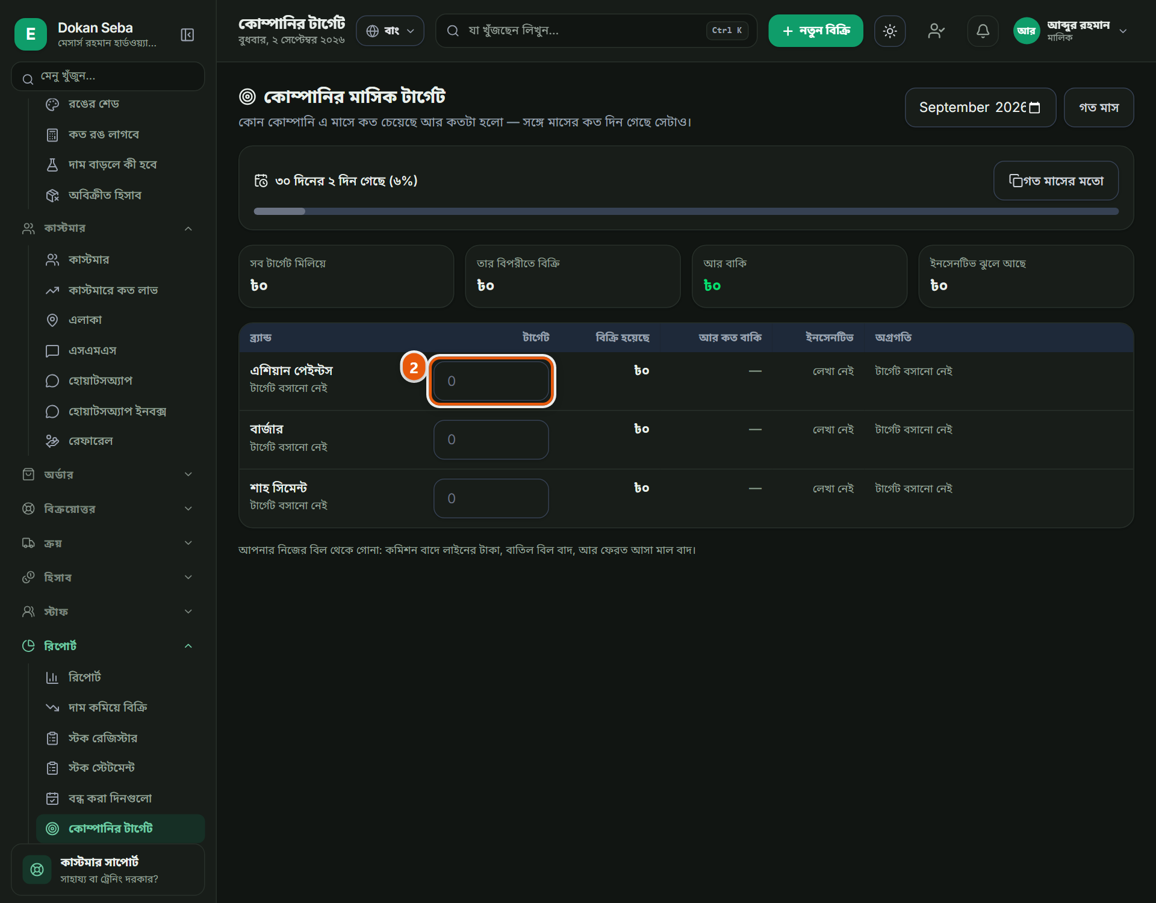The image size is (1156, 903).
Task: Collapse the sidebar with the panel icon
Action: tap(187, 35)
